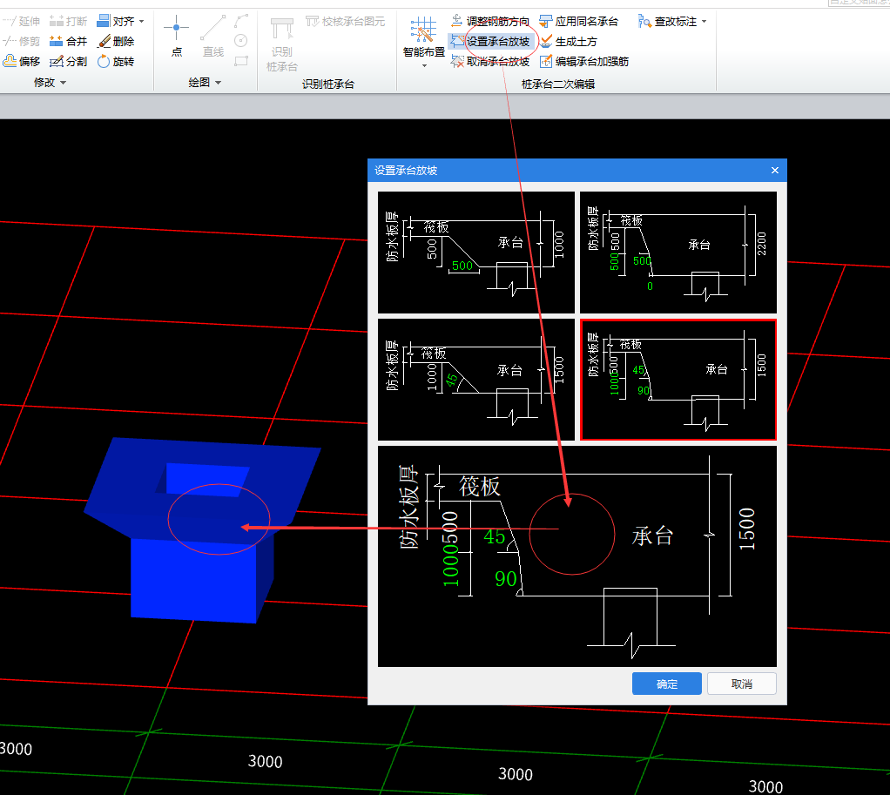Select the 直线 (line) drawing tool
890x795 pixels.
212,36
